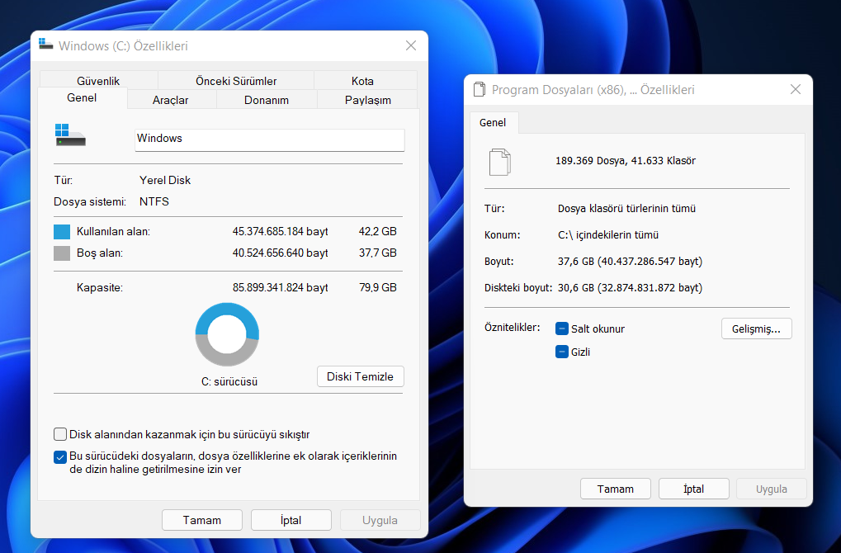The image size is (841, 553).
Task: Click the value 45.374.685.184 bayt
Action: (280, 232)
